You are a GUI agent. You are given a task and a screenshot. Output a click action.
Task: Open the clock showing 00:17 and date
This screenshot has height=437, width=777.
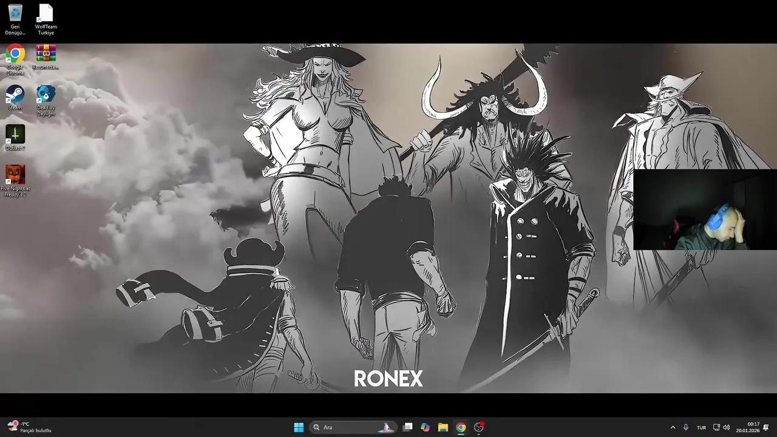(748, 427)
